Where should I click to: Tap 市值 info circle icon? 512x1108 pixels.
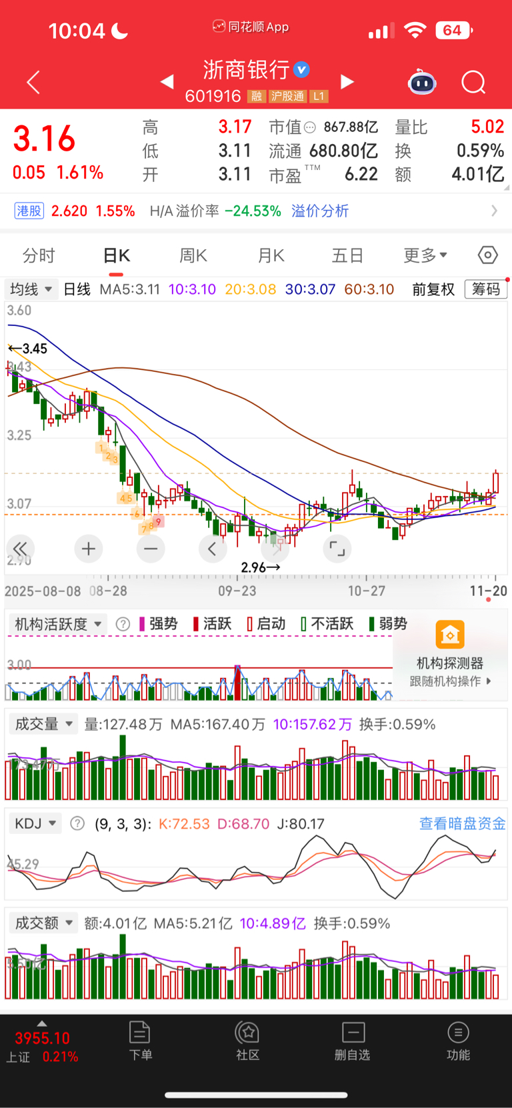coord(309,127)
